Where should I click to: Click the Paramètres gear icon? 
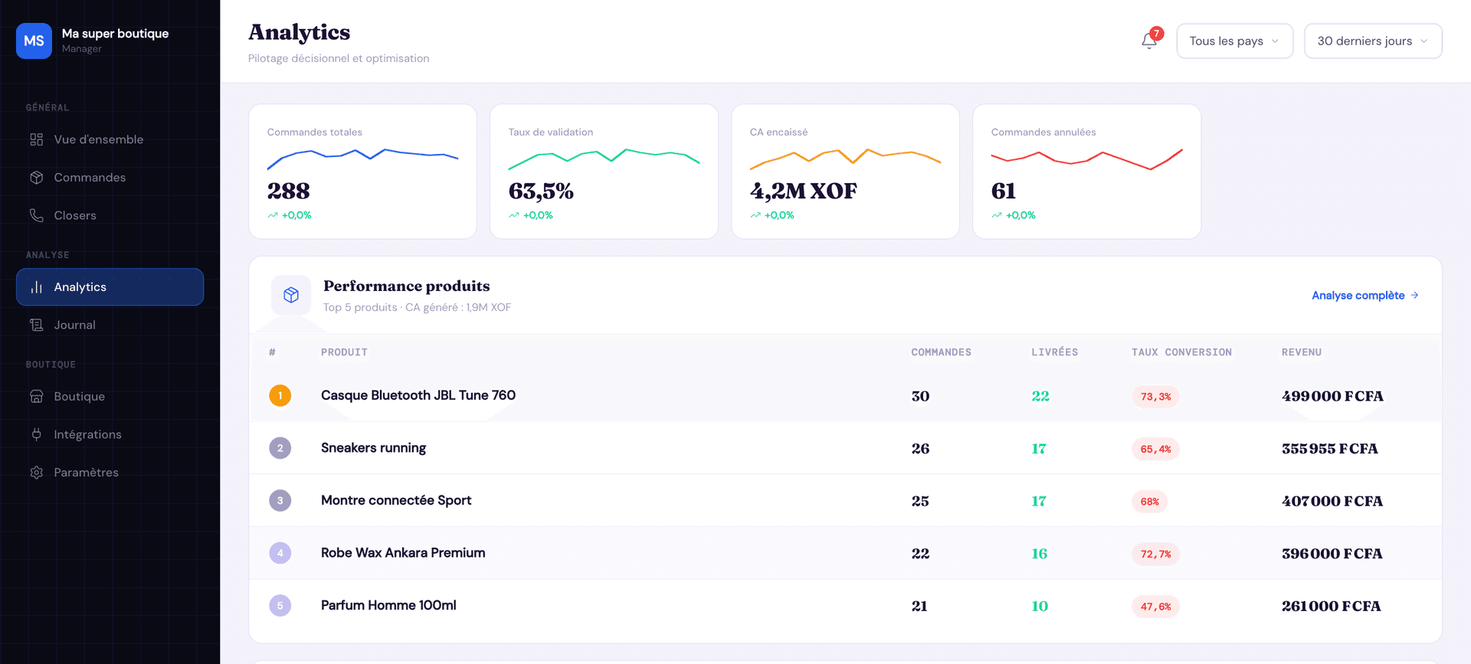[37, 473]
